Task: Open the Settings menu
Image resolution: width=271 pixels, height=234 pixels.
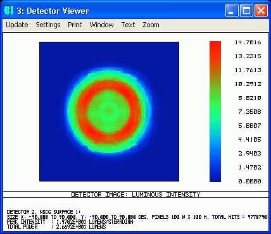Action: click(48, 25)
